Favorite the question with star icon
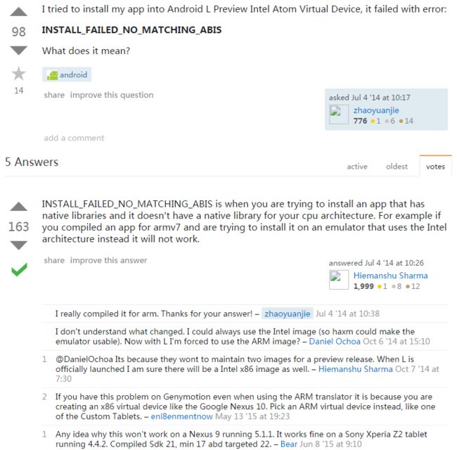Viewport: 457px width, 450px height. (19, 73)
